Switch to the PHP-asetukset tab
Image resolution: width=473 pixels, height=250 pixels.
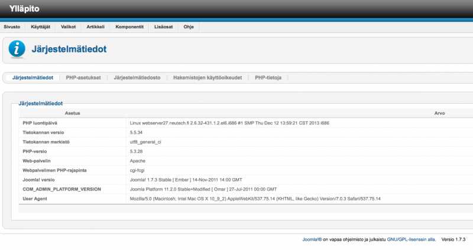click(x=84, y=77)
